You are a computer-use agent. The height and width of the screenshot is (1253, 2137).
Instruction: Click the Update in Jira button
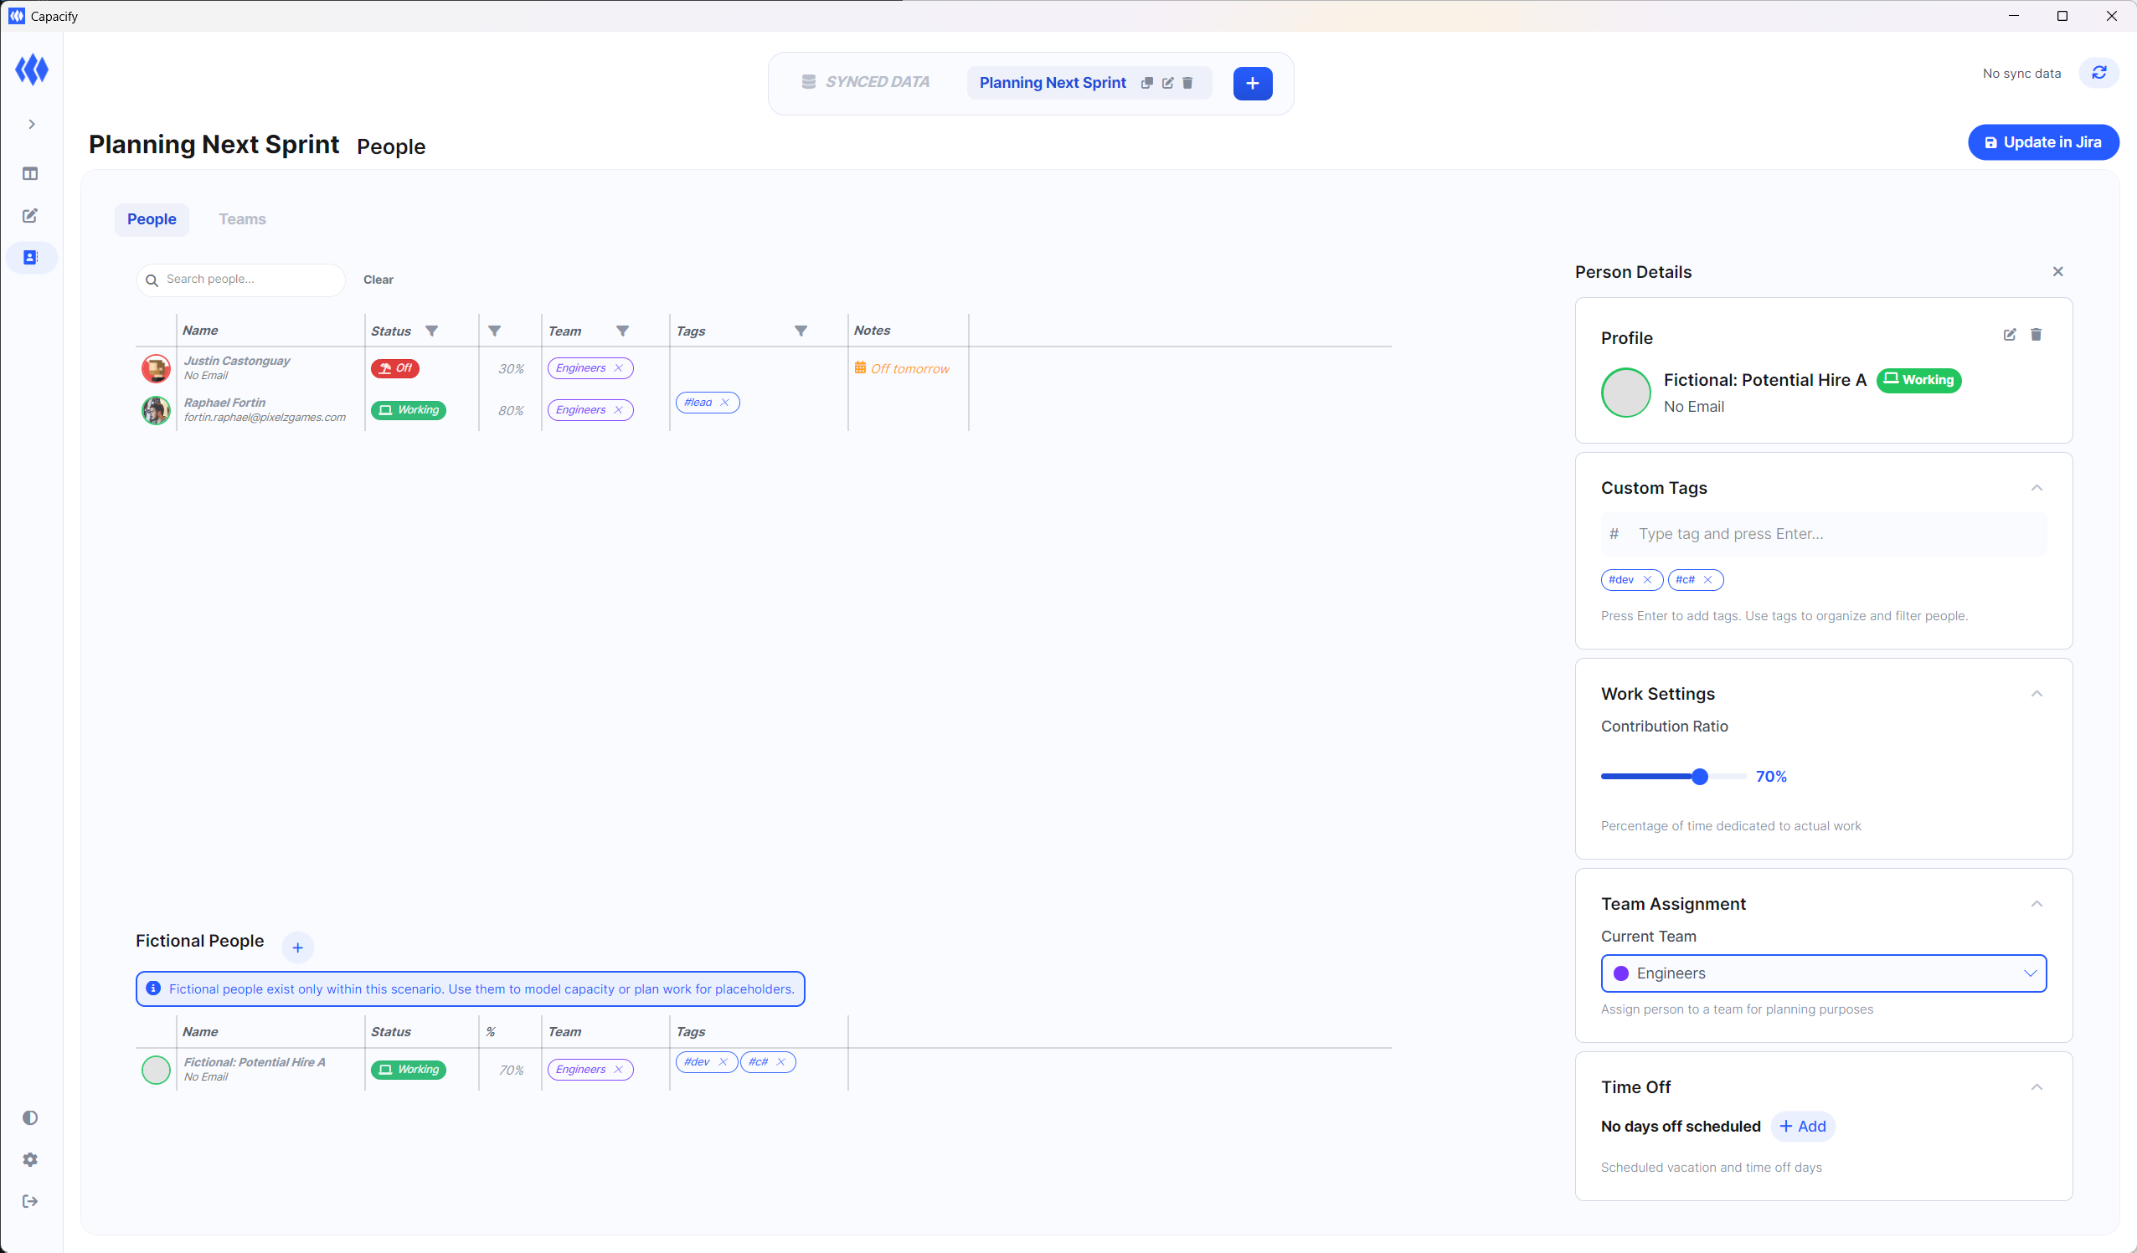(x=2042, y=142)
